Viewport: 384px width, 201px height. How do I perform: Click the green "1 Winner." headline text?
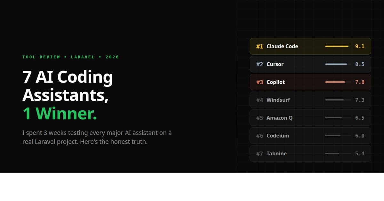(x=60, y=114)
